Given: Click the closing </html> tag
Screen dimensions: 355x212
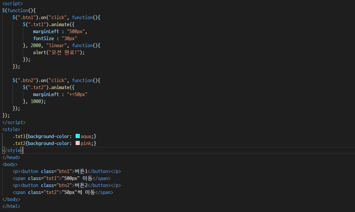Looking at the screenshot, I should 11,206.
